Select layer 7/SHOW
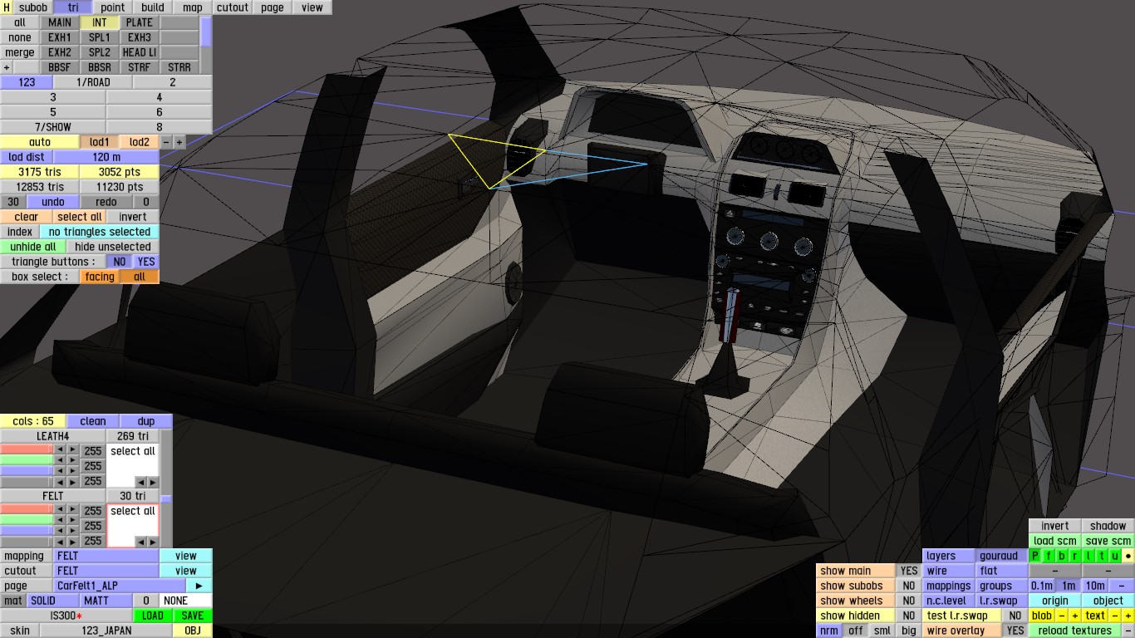Image resolution: width=1135 pixels, height=638 pixels. [x=53, y=127]
